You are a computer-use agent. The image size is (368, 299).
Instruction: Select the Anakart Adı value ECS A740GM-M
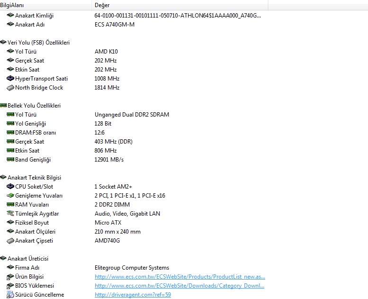click(x=115, y=25)
